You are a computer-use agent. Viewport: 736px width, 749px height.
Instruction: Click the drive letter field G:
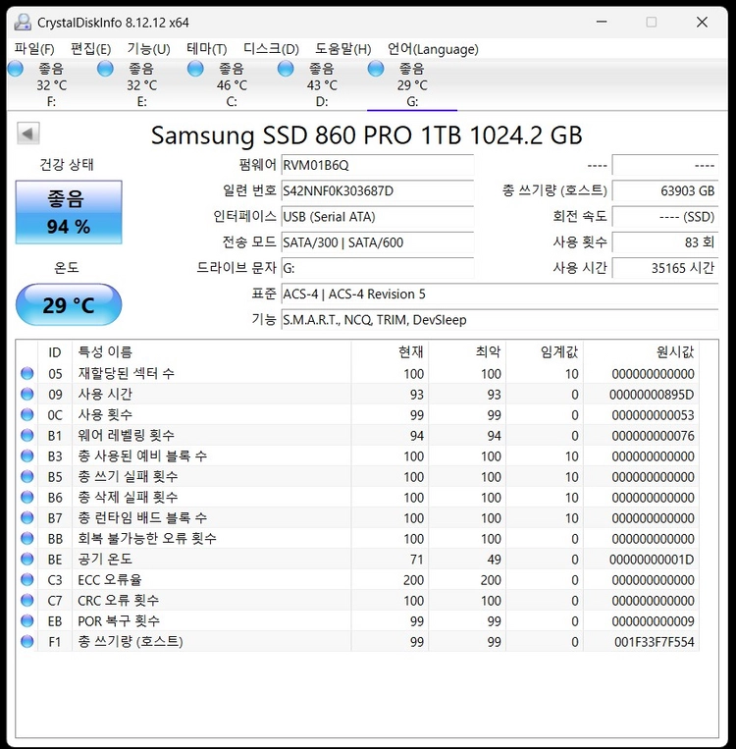[x=377, y=268]
